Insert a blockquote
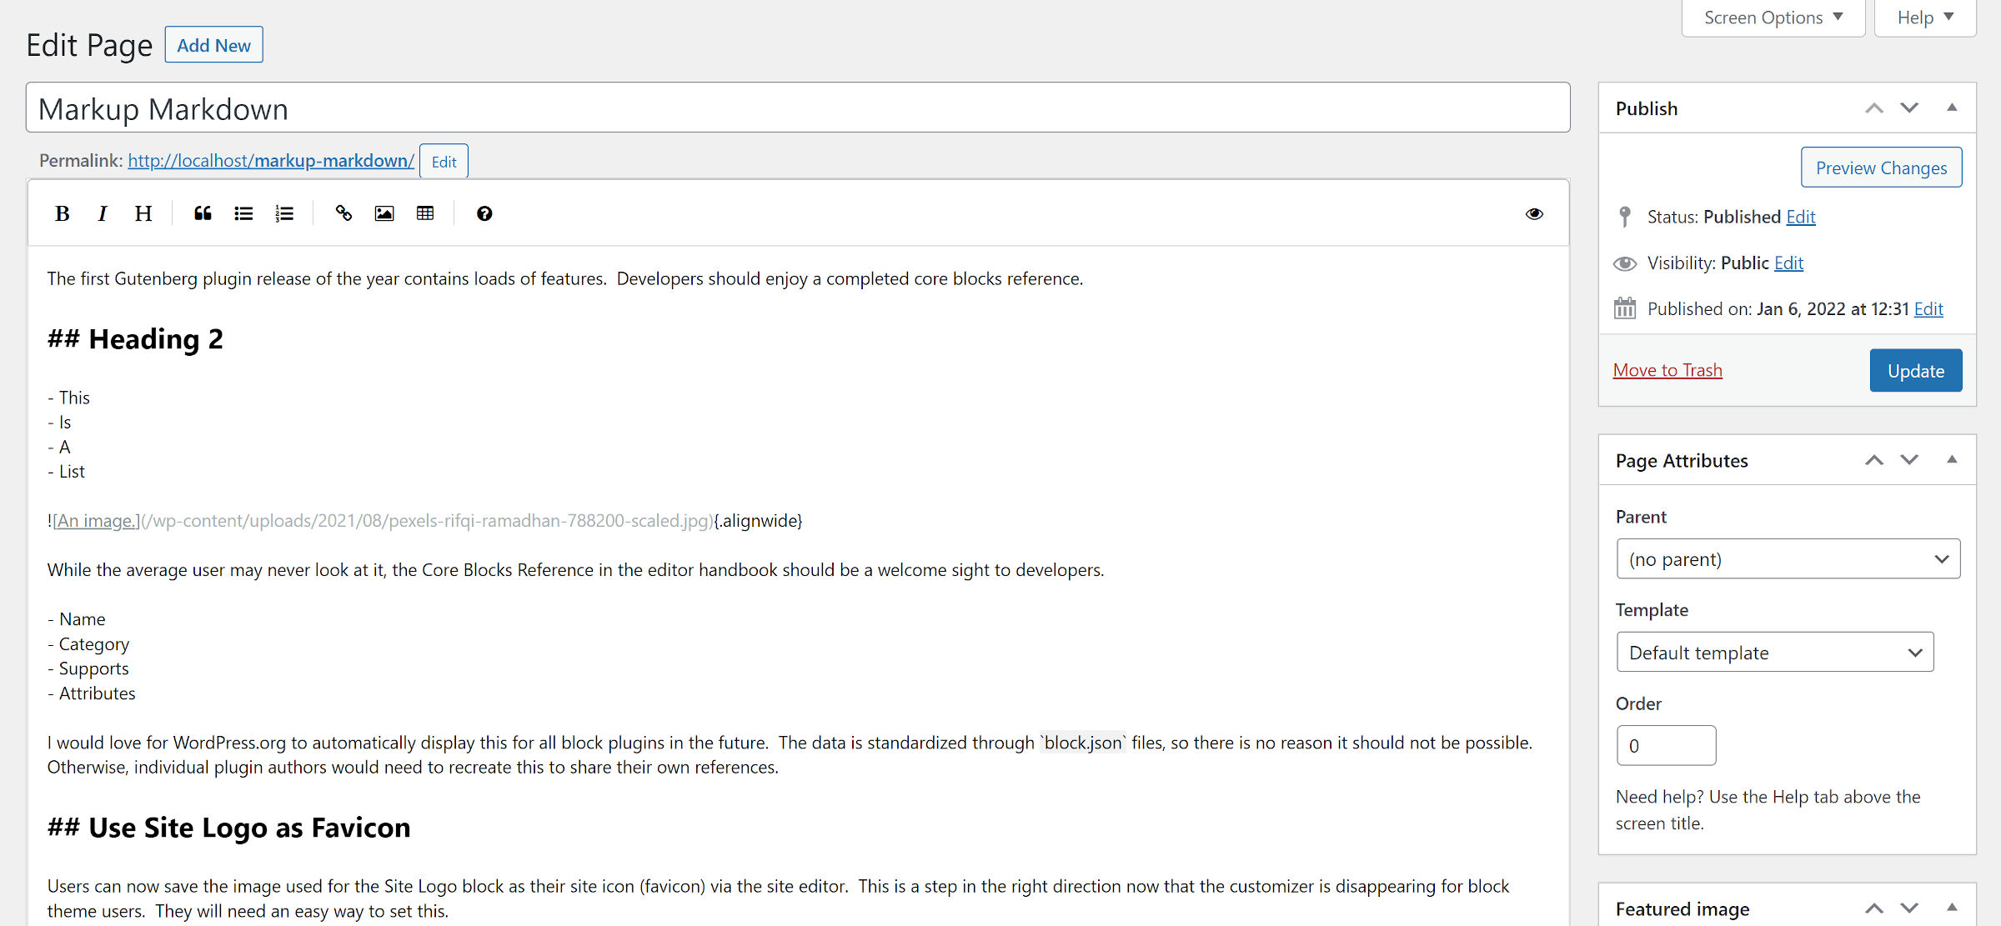This screenshot has height=926, width=2001. (x=202, y=213)
